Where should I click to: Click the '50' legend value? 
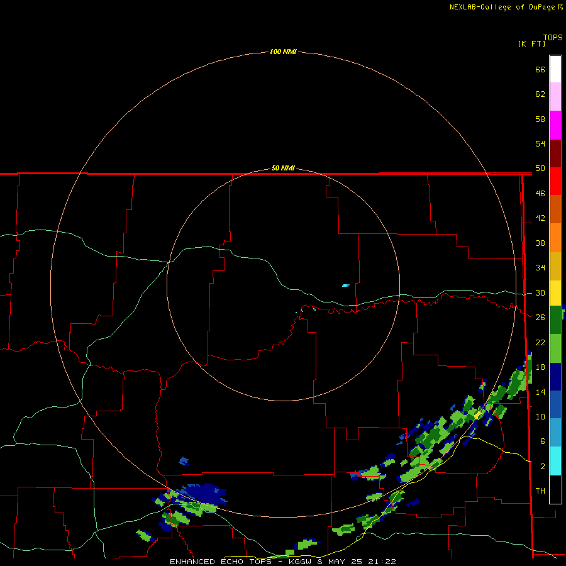point(540,169)
